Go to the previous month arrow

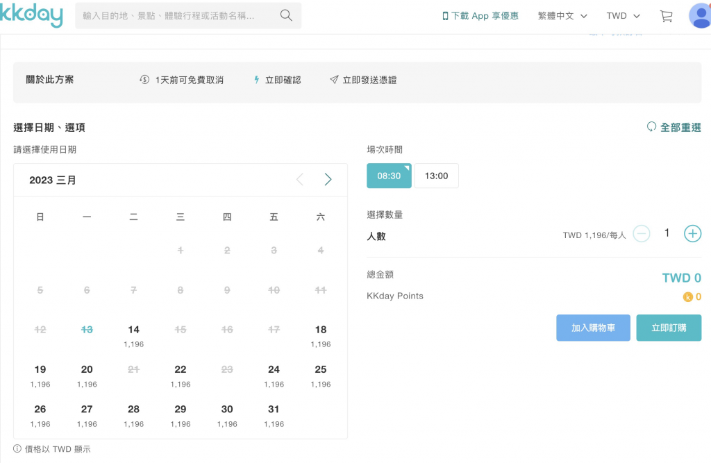(300, 180)
